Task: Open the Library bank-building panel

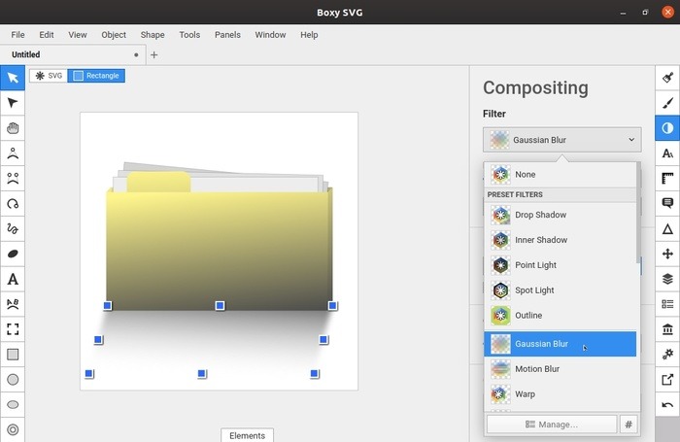Action: click(x=667, y=329)
